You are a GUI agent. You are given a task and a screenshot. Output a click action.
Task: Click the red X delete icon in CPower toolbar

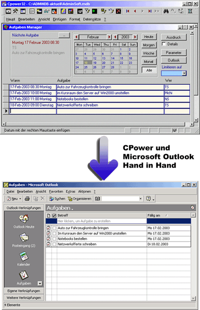point(118,11)
